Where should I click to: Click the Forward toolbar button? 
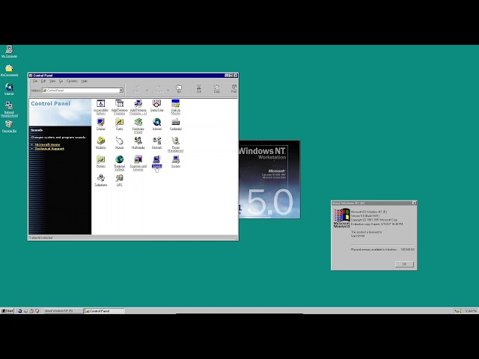(x=158, y=89)
